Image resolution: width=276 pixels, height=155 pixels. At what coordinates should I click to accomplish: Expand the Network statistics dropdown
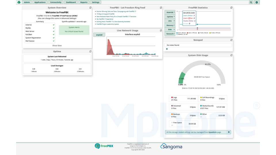click(170, 34)
